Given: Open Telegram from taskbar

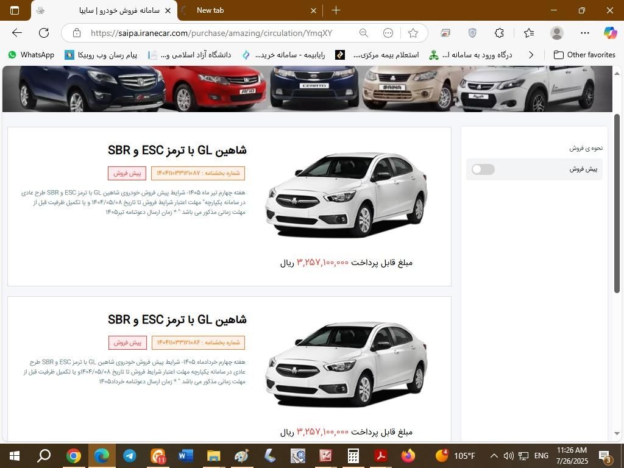Looking at the screenshot, I should (130, 456).
